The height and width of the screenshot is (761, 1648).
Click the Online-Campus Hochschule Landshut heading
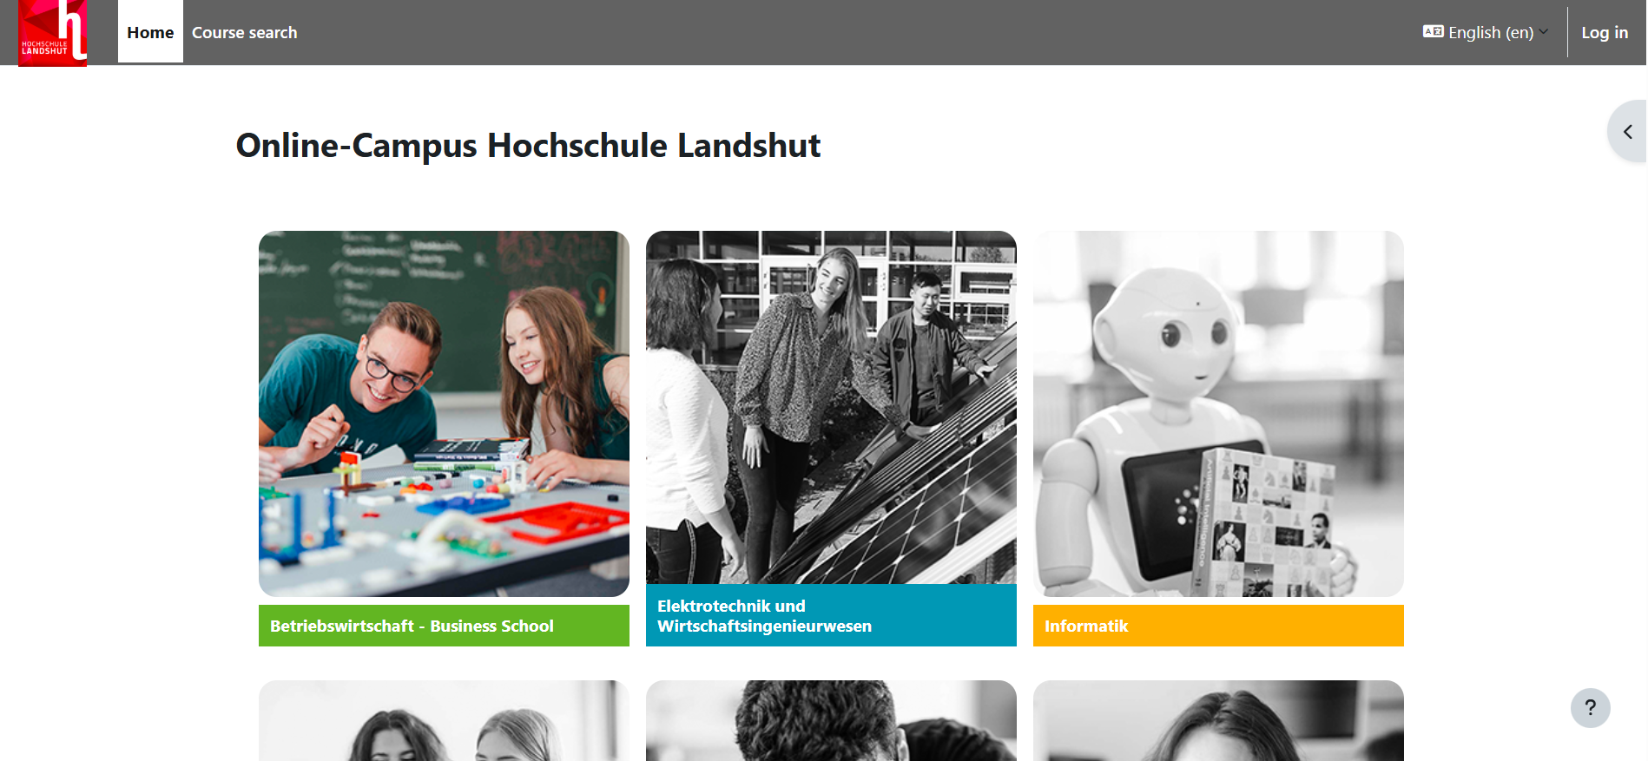pos(528,145)
